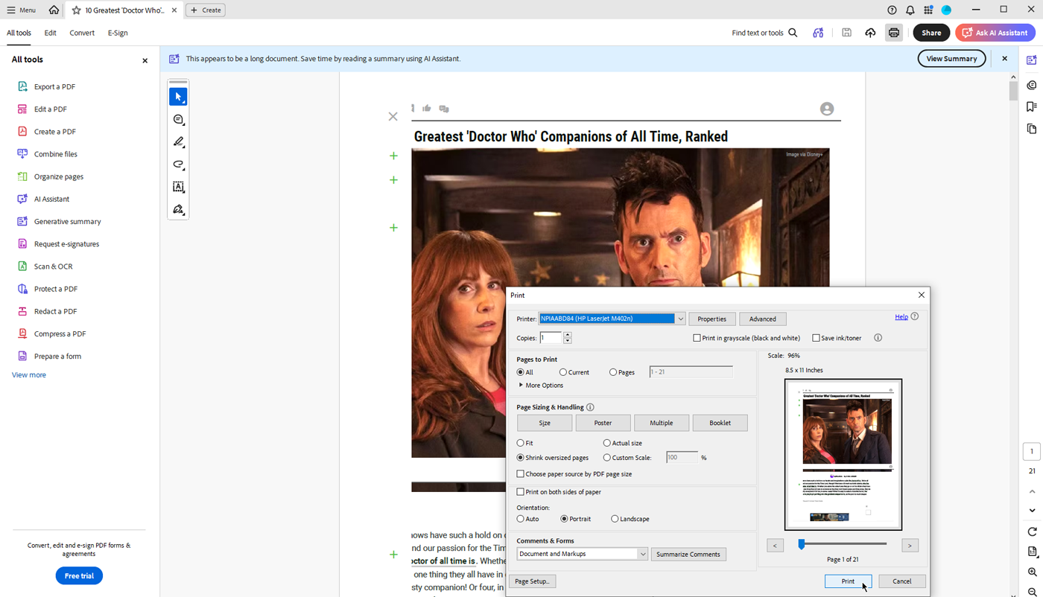Click the Print file printer icon
This screenshot has height=597, width=1043.
point(893,33)
